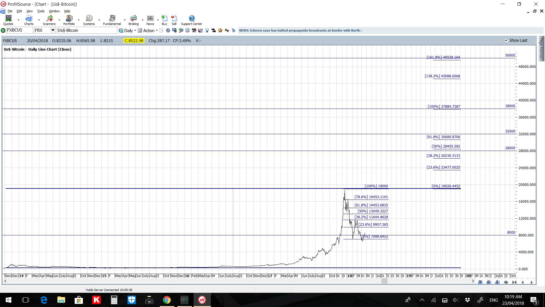Click the crosshair cursor tool icon
The height and width of the screenshot is (307, 545).
click(168, 30)
